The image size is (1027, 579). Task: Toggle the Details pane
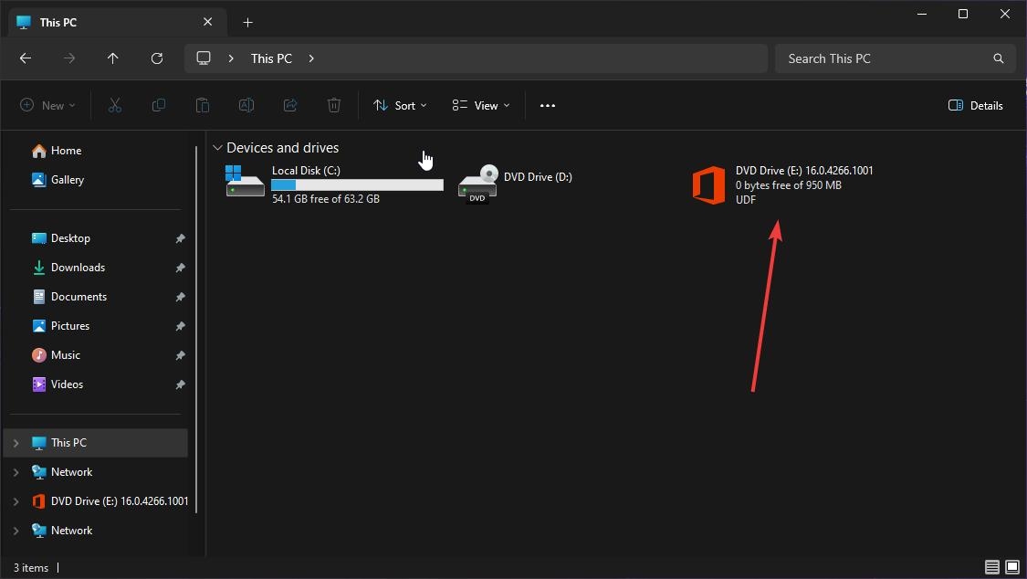coord(975,105)
